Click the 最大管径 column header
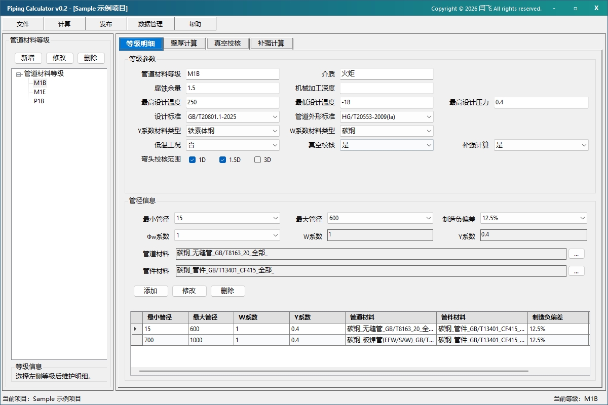The image size is (608, 405). click(211, 317)
